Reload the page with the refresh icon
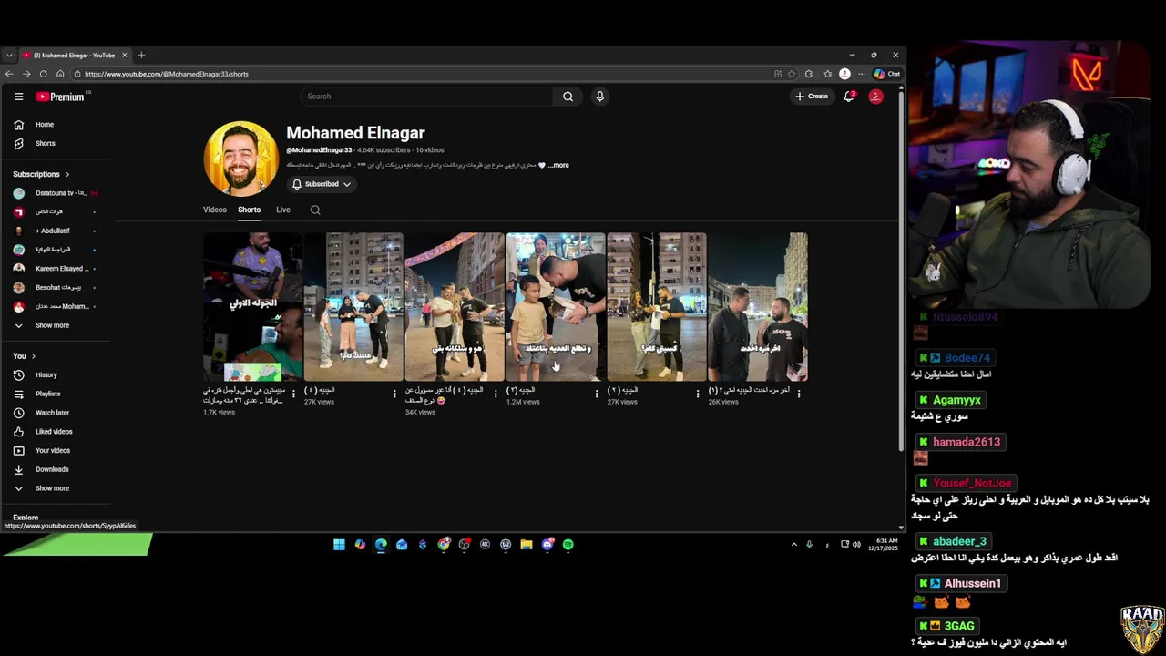The height and width of the screenshot is (656, 1166). click(x=43, y=74)
